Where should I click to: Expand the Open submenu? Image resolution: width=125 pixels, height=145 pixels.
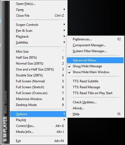click(39, 10)
